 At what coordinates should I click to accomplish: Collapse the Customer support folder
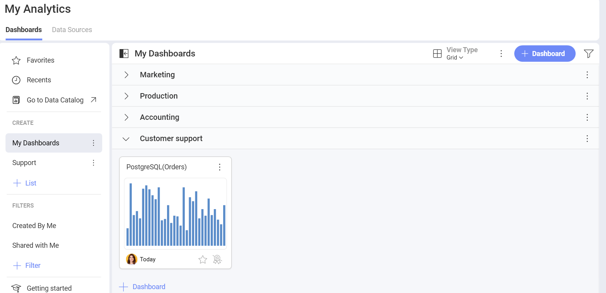(x=126, y=139)
